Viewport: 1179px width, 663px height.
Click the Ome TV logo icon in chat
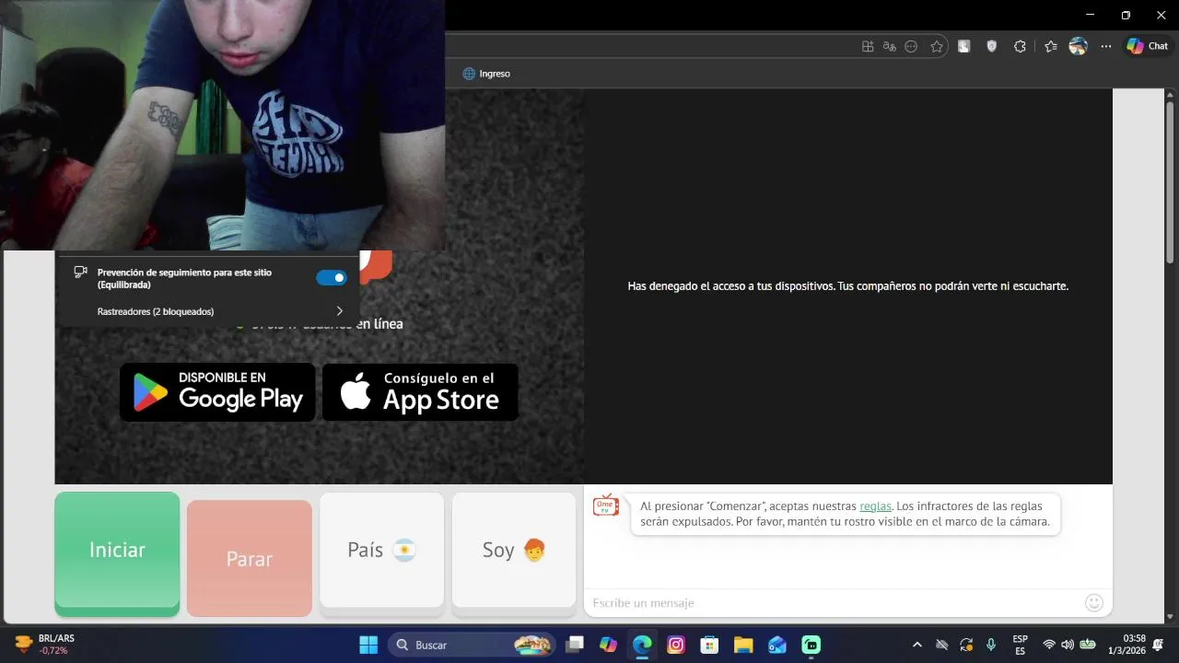pyautogui.click(x=606, y=505)
